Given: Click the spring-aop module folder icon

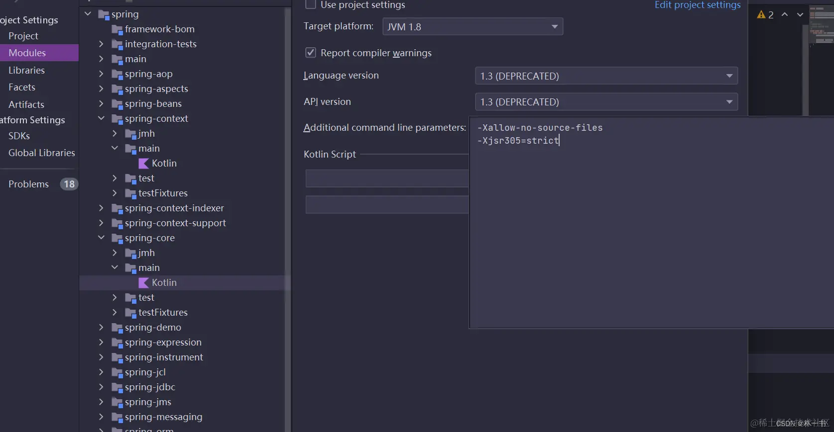Looking at the screenshot, I should coord(117,74).
